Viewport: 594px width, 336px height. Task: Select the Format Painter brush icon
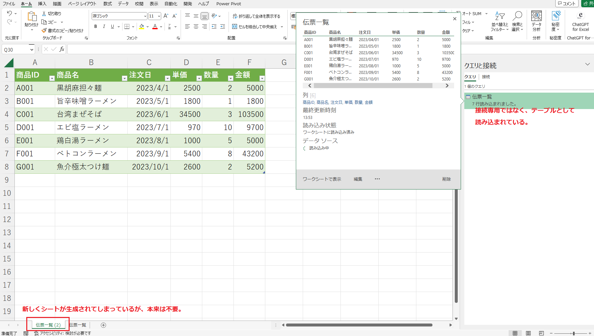click(44, 31)
